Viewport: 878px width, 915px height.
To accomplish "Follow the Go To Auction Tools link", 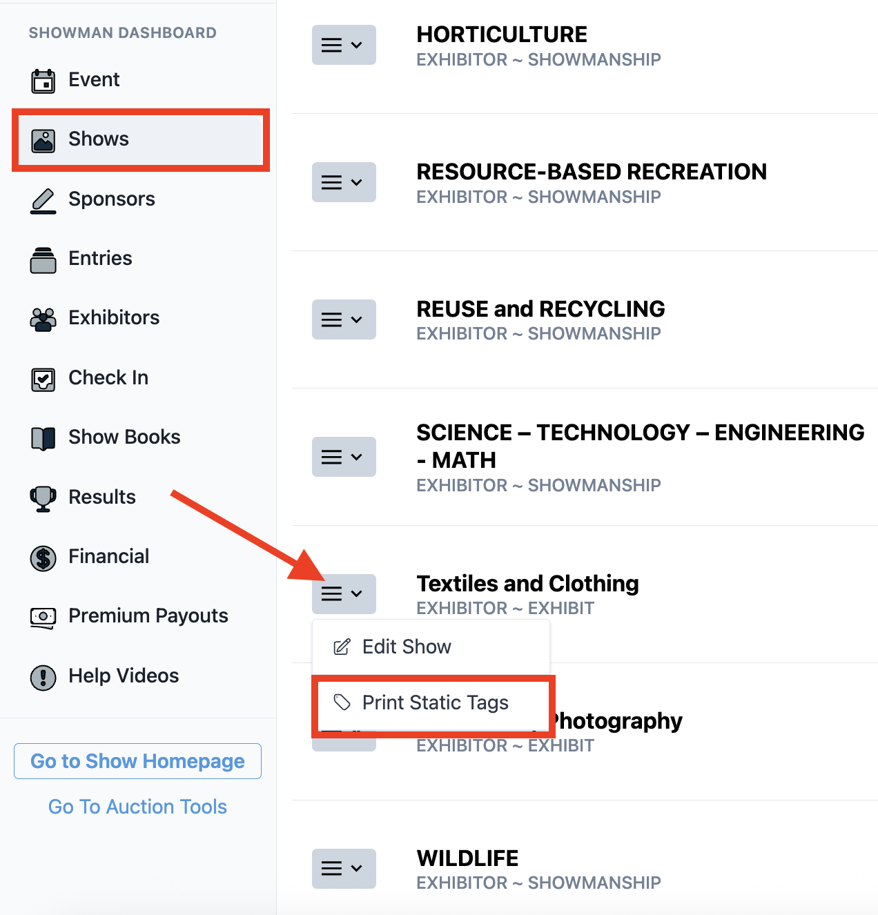I will pos(137,807).
